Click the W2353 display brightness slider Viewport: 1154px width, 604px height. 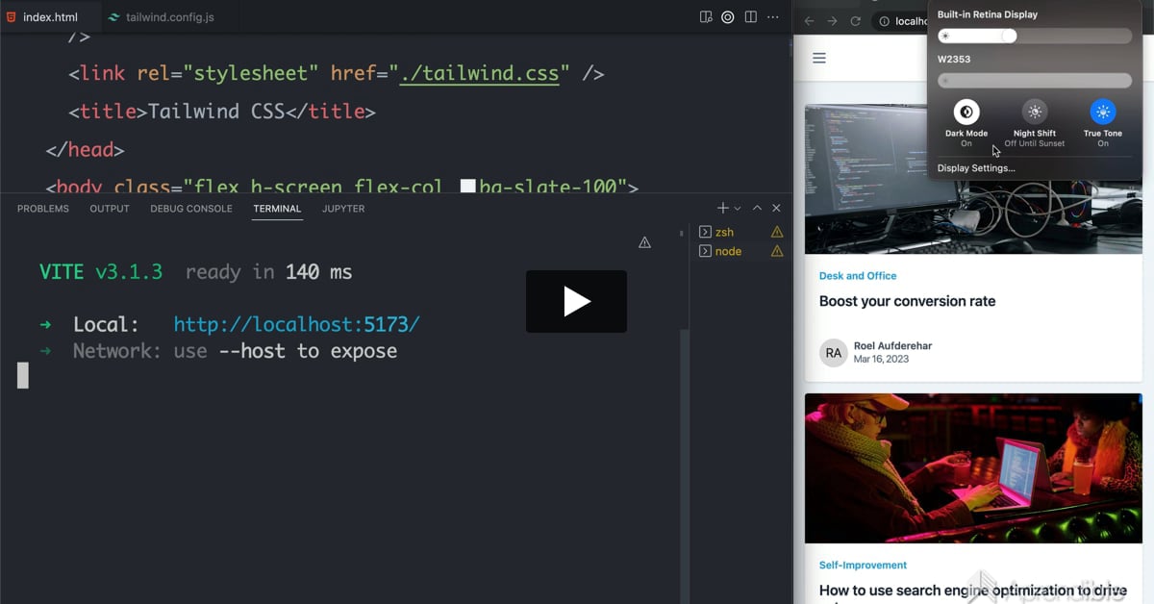coord(1035,81)
